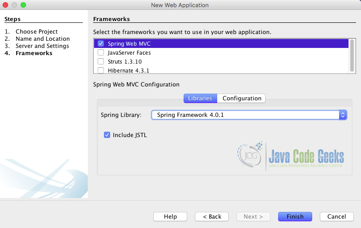Enable the JavaServer Faces checkbox
Screen dimensions: 361x228
tap(101, 52)
